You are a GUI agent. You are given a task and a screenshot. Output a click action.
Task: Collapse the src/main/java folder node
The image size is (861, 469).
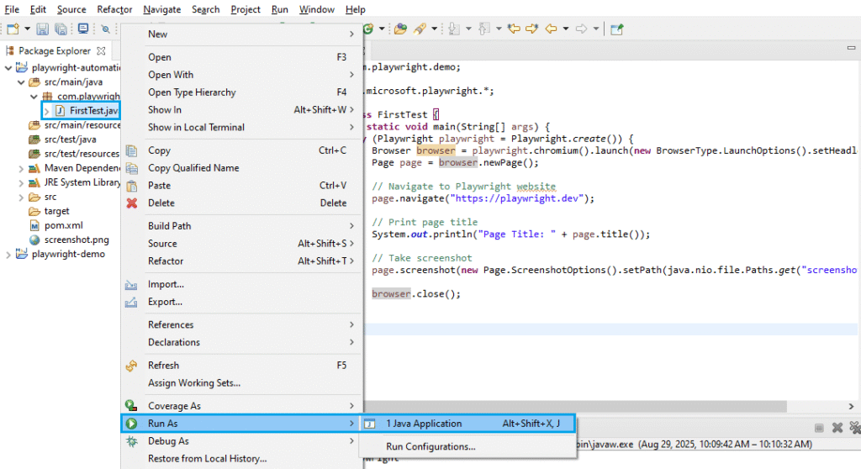click(21, 82)
